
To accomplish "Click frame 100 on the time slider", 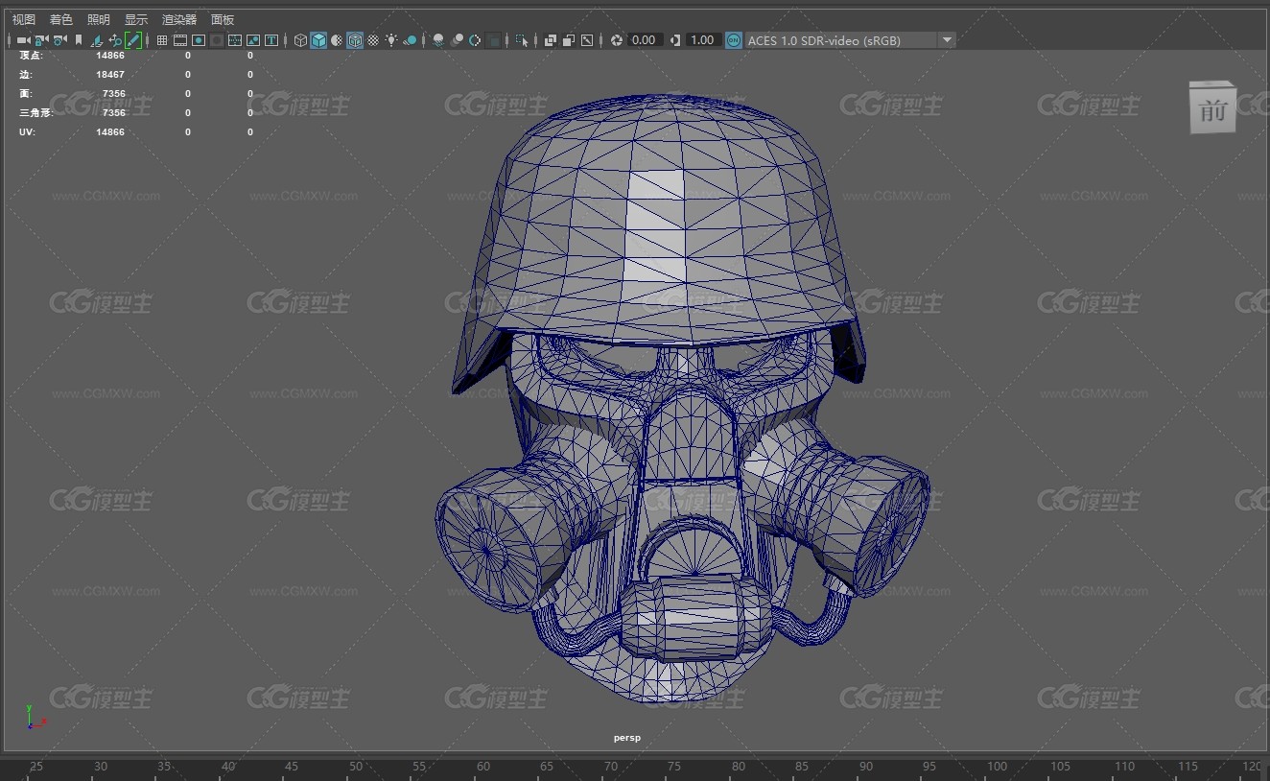I will pos(997,767).
